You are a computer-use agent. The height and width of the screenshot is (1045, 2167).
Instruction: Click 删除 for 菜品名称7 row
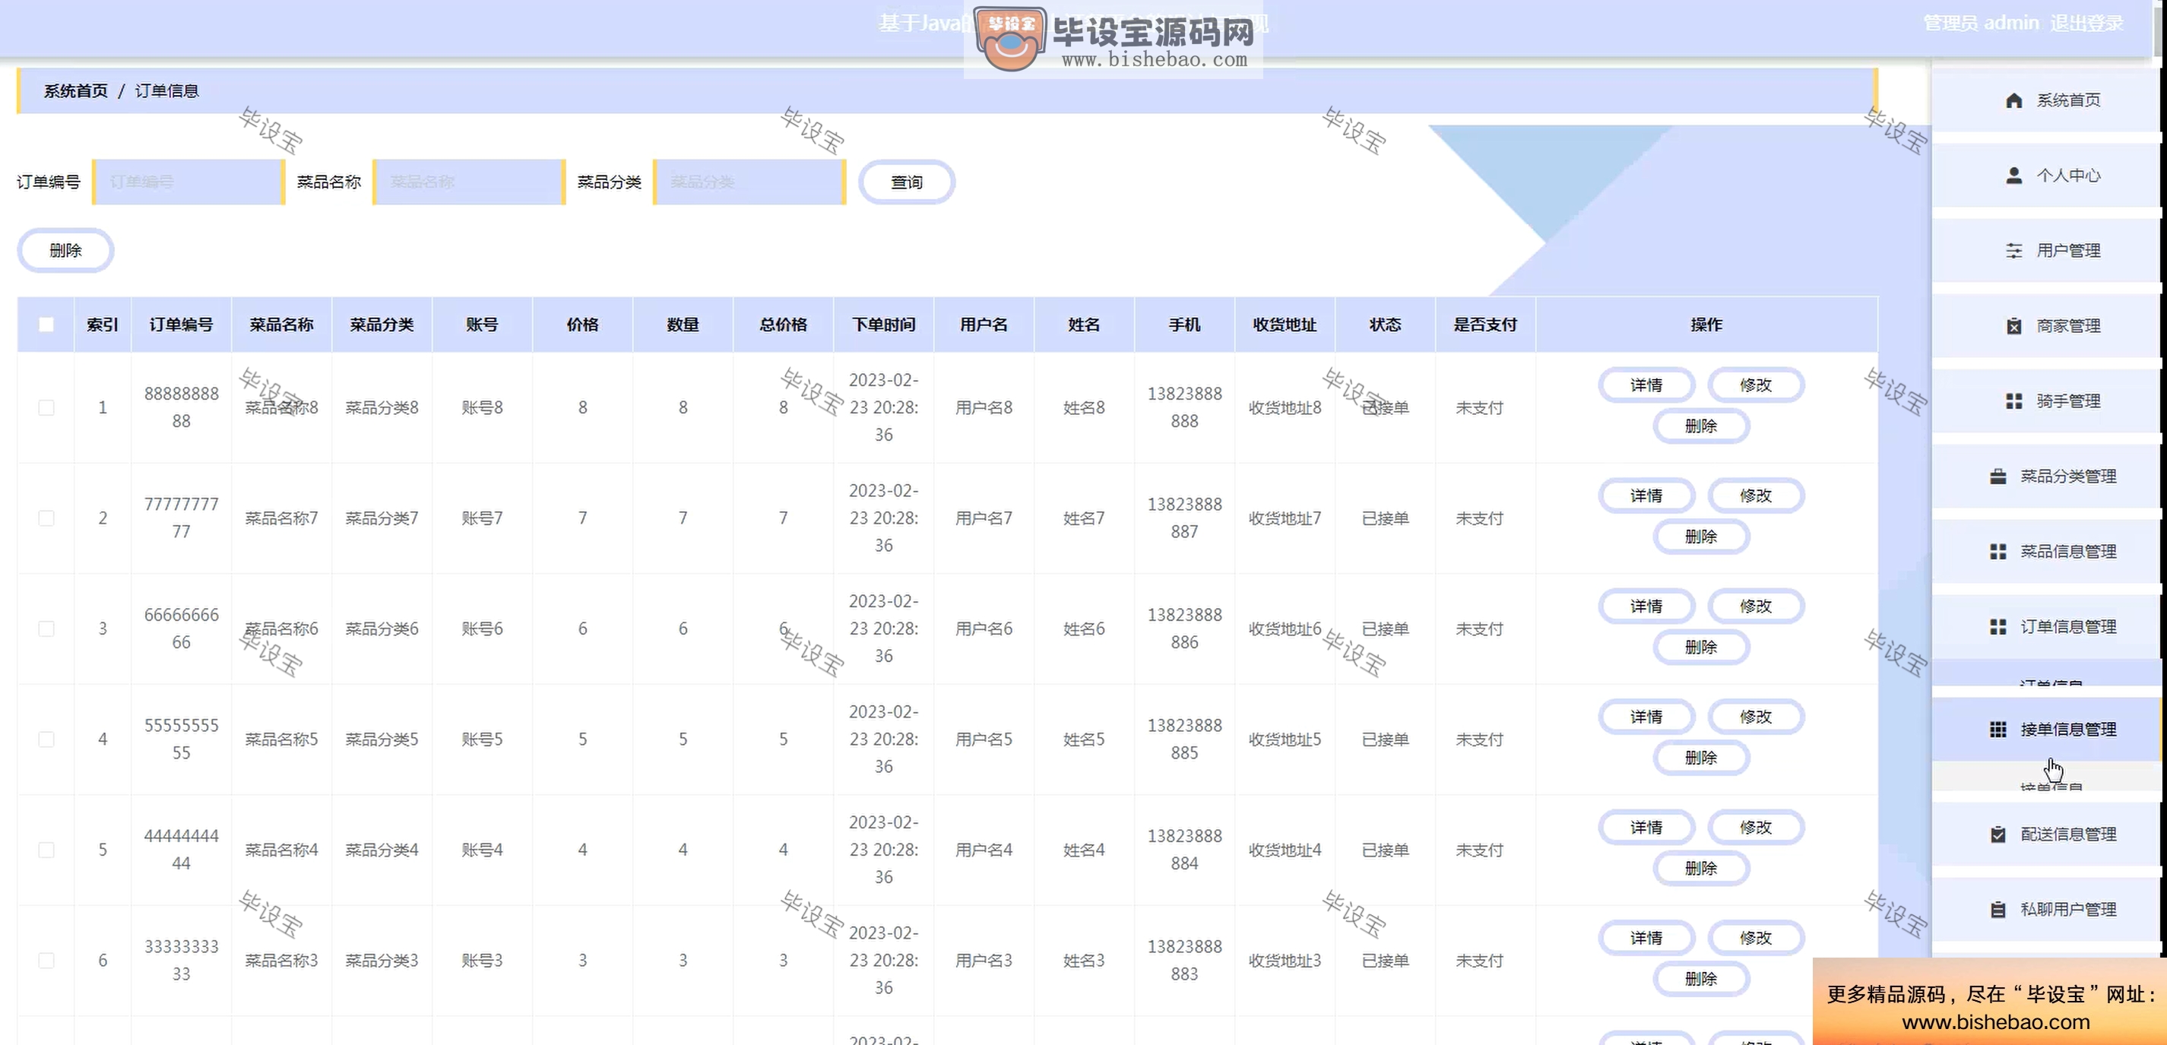(1701, 537)
